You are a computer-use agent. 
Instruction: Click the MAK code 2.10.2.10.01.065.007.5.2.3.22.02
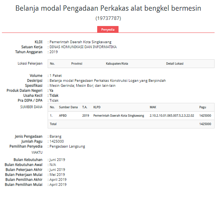(x=172, y=115)
